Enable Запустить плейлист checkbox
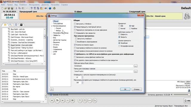 (76, 39)
